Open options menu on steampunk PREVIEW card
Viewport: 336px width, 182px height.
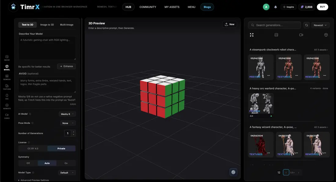pyautogui.click(x=268, y=75)
